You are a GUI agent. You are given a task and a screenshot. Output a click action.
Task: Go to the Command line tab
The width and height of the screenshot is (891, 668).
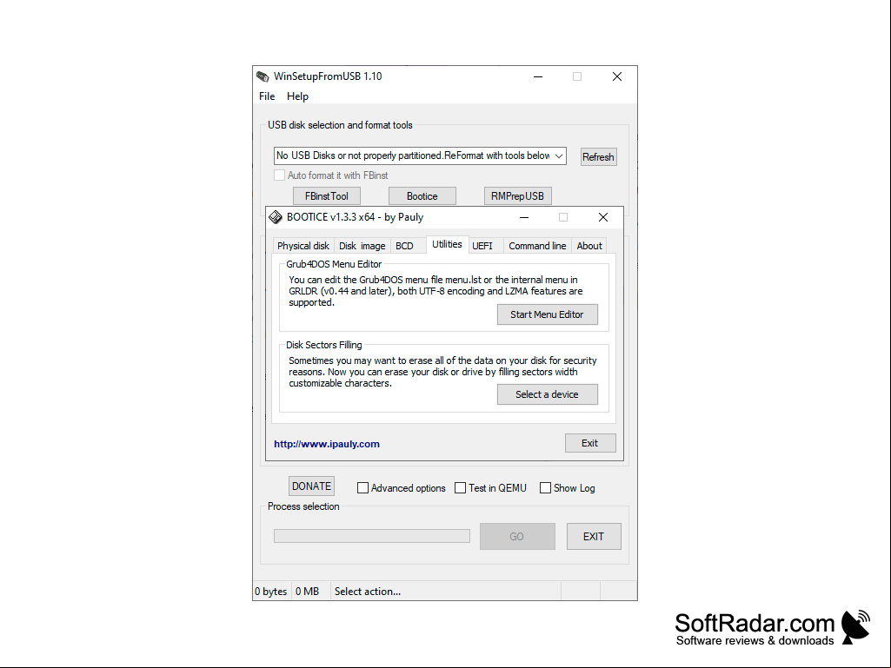[x=537, y=245]
